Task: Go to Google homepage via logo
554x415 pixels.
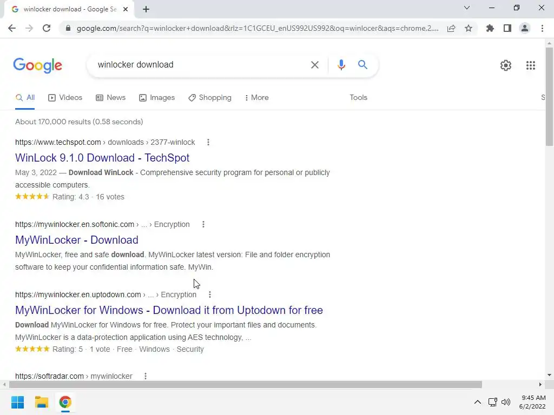Action: (x=38, y=65)
